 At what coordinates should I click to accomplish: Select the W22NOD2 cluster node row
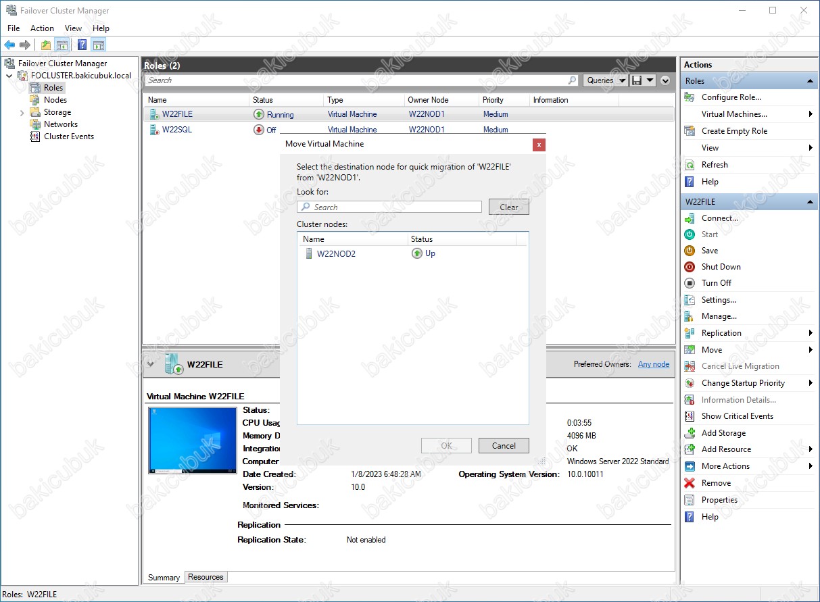click(x=412, y=254)
